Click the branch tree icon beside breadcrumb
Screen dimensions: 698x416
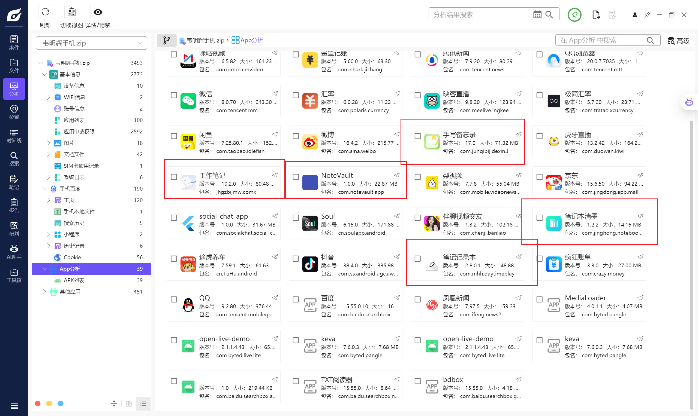click(166, 40)
